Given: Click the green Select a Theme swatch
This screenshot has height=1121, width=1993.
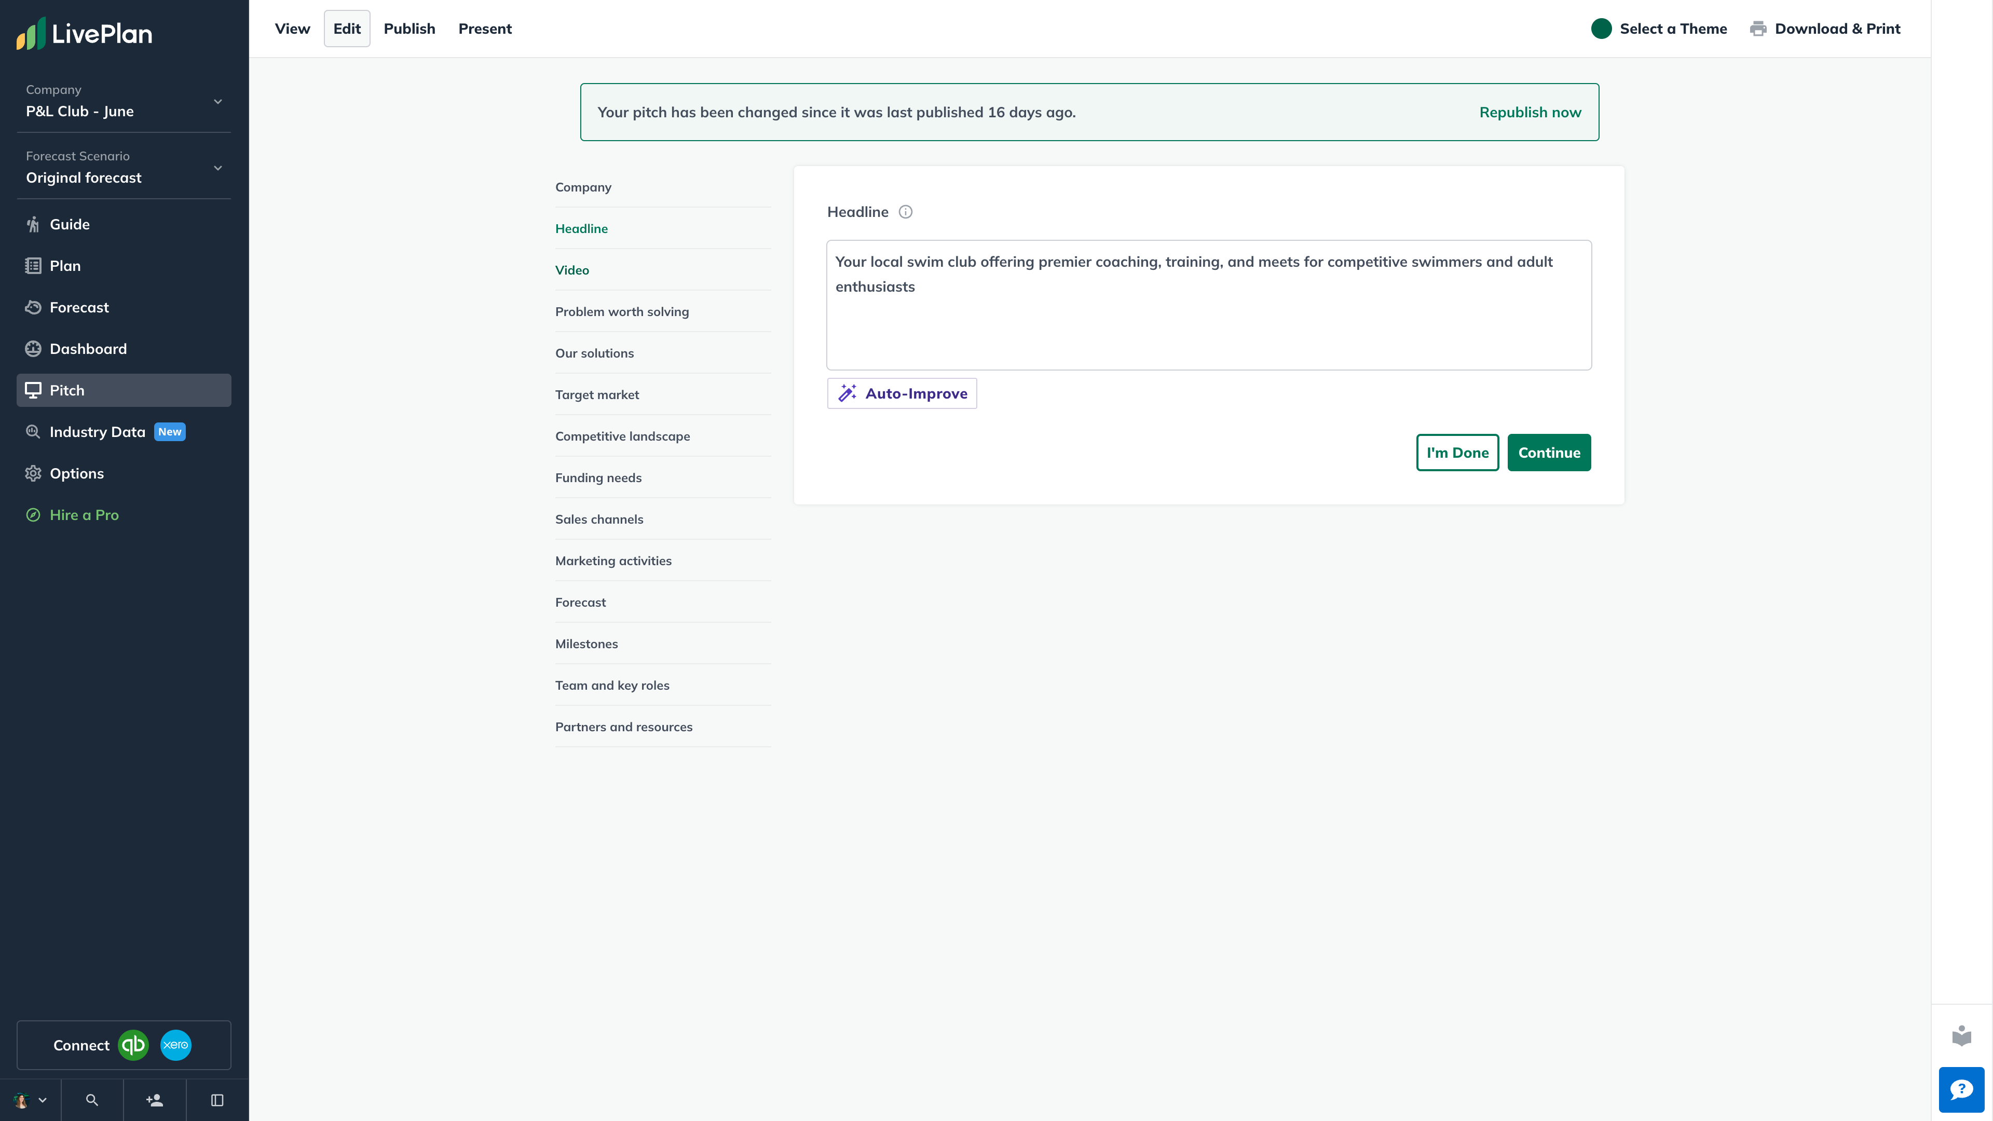Looking at the screenshot, I should coord(1602,29).
